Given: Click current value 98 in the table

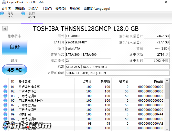Looking at the screenshot, I should (x=90, y=124).
